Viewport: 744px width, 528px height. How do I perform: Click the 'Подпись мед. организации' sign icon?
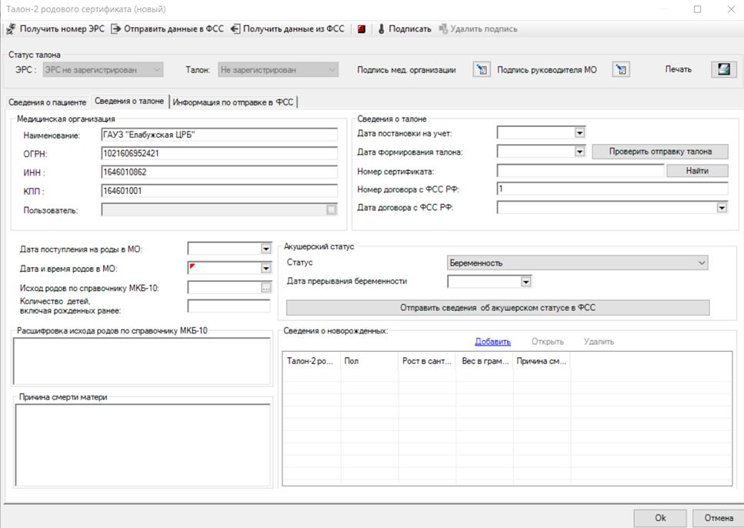[482, 70]
